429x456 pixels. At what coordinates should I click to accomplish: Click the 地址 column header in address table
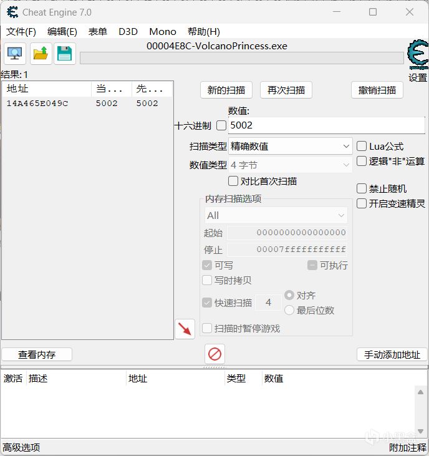(x=175, y=379)
